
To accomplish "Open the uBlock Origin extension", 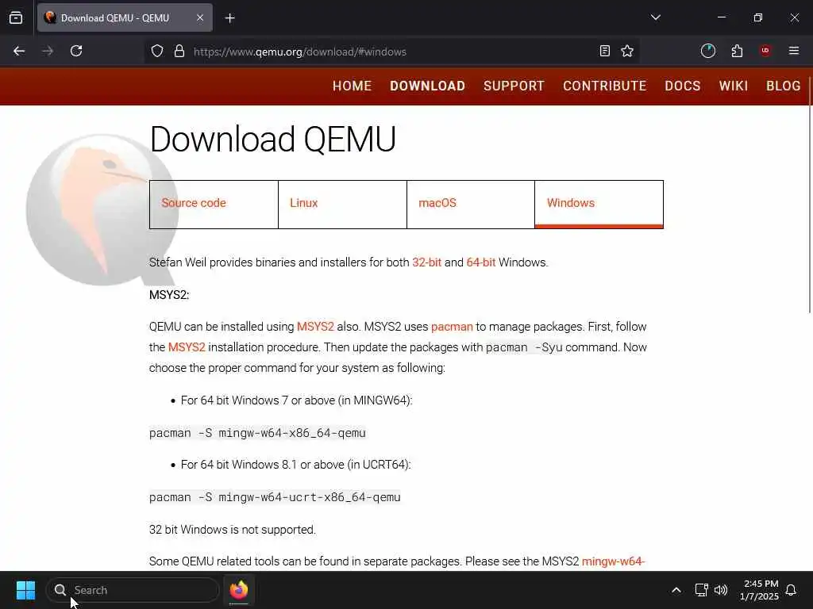I will click(x=765, y=51).
